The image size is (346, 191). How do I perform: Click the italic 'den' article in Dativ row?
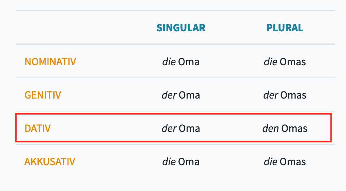point(271,128)
